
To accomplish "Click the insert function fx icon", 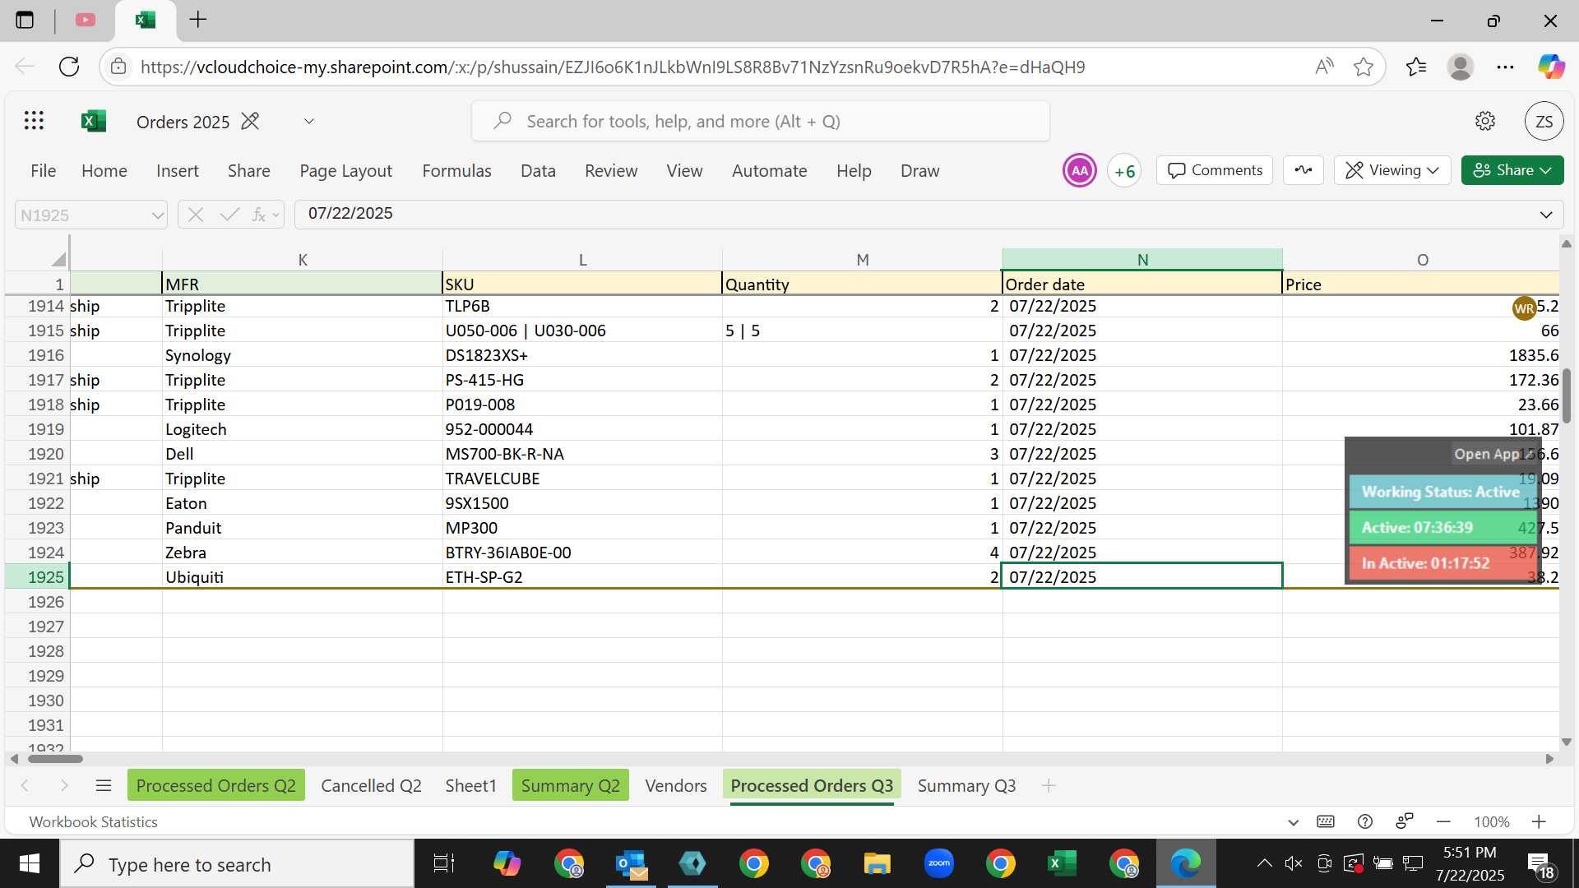I will 258,215.
